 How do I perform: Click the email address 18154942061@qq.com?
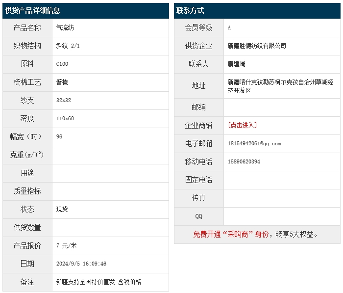coord(254,144)
